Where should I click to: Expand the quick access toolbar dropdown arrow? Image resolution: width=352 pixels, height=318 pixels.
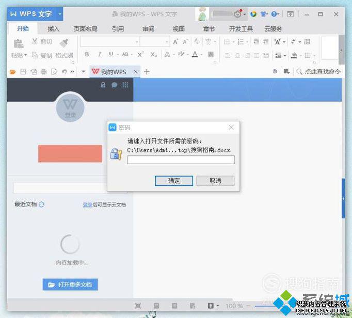(x=83, y=72)
